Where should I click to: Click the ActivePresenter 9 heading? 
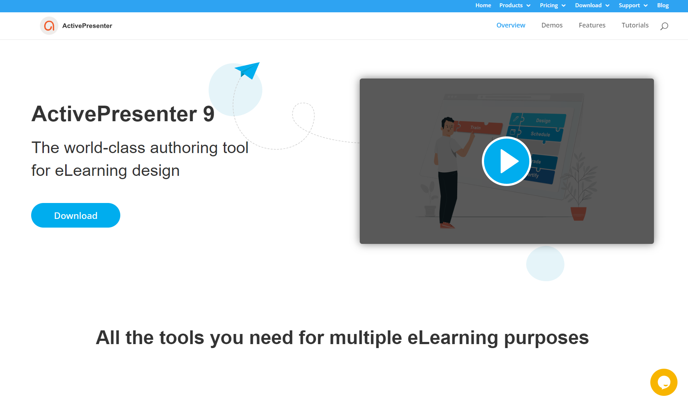123,114
